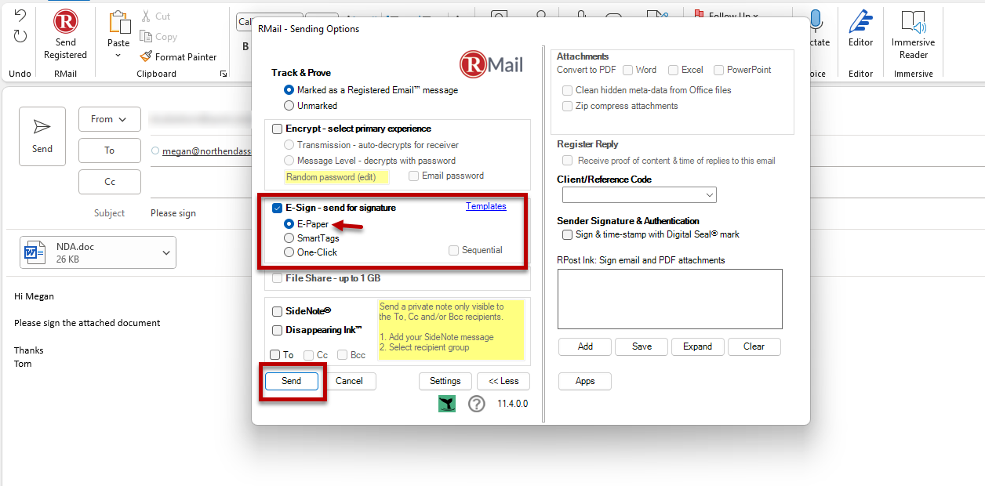Click the Add button under RPost Ink
The image size is (985, 486).
click(585, 346)
